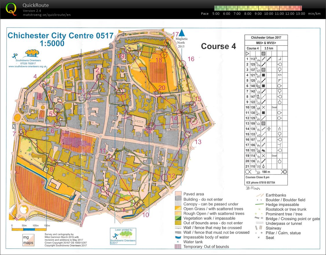This screenshot has width=326, height=255.
Task: Click the Laser printed by Southdowns Orienteers logo
Action: click(x=123, y=236)
